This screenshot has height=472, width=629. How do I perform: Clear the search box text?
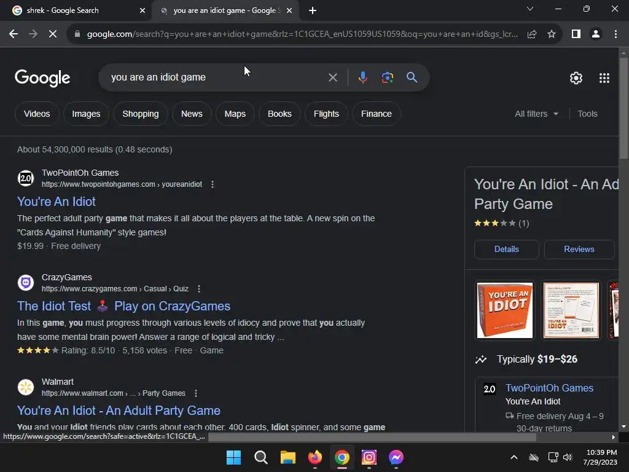coord(332,77)
